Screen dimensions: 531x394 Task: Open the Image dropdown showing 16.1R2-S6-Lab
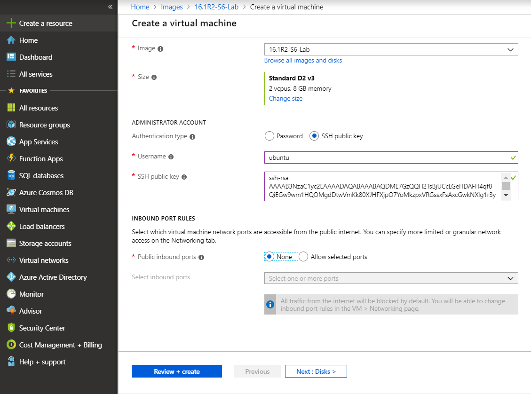[x=391, y=49]
